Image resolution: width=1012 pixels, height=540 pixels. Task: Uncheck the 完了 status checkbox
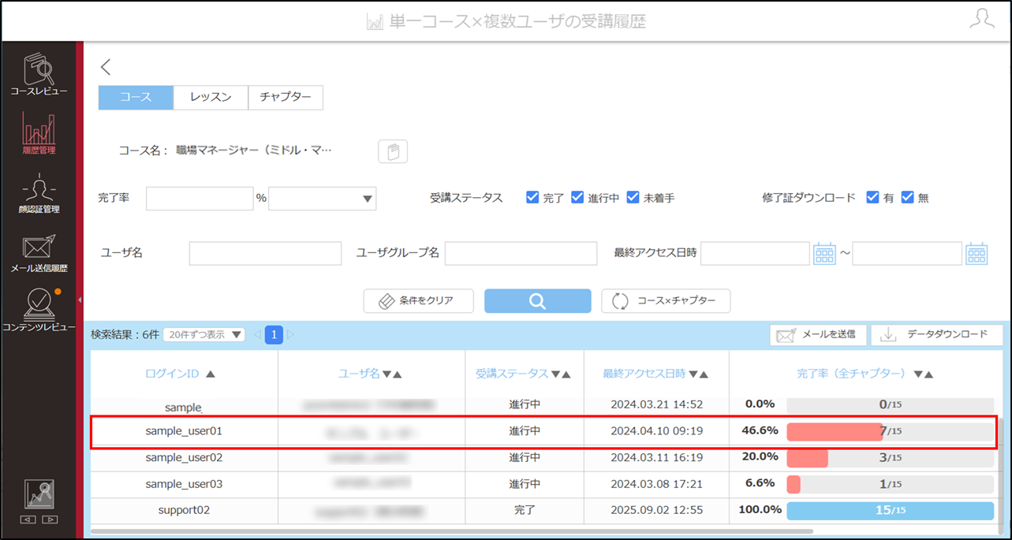coord(532,197)
